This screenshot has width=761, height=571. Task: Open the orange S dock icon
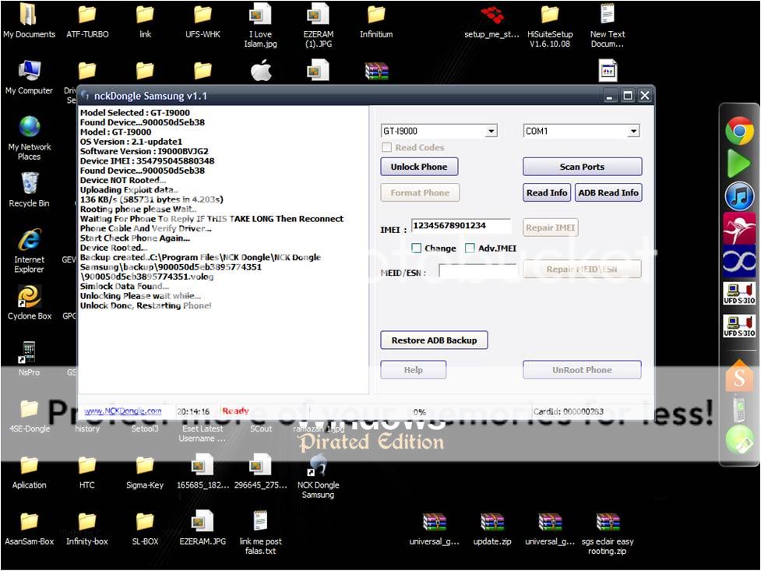pyautogui.click(x=739, y=375)
